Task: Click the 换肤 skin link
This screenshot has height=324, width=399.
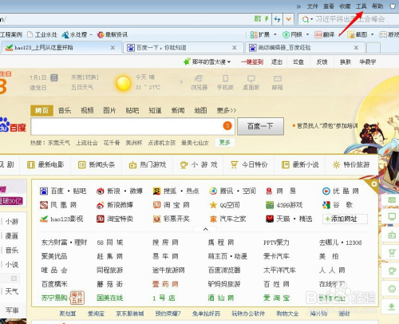Action: [346, 62]
